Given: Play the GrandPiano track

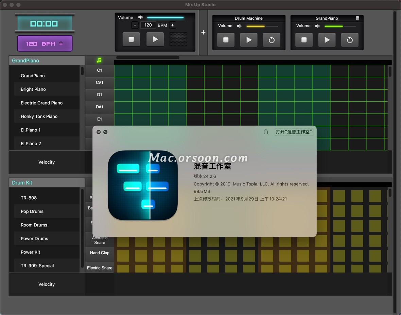Looking at the screenshot, I should [327, 40].
